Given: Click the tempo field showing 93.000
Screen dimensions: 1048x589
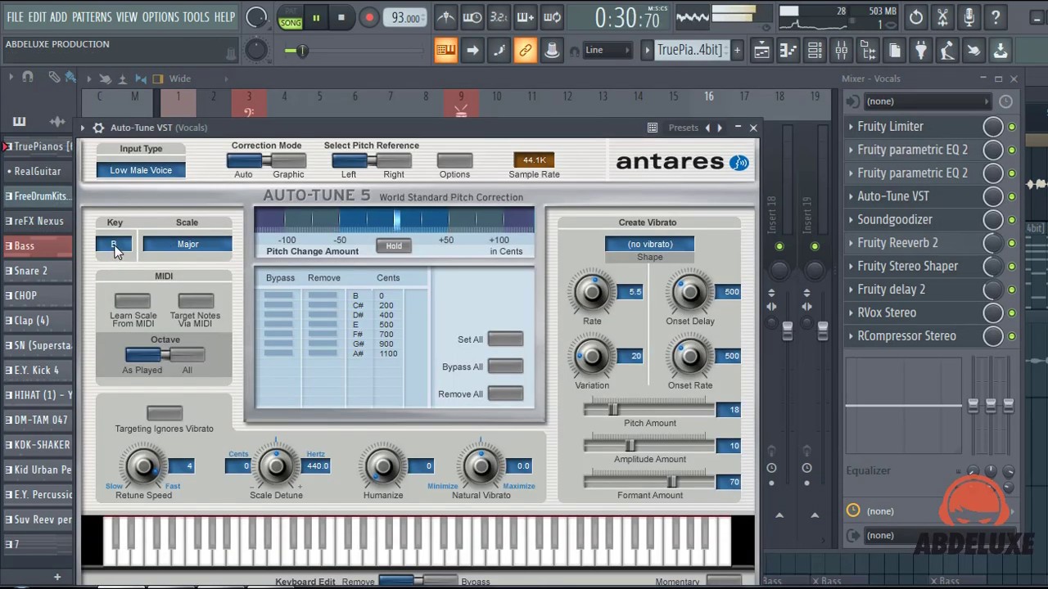Looking at the screenshot, I should point(406,18).
